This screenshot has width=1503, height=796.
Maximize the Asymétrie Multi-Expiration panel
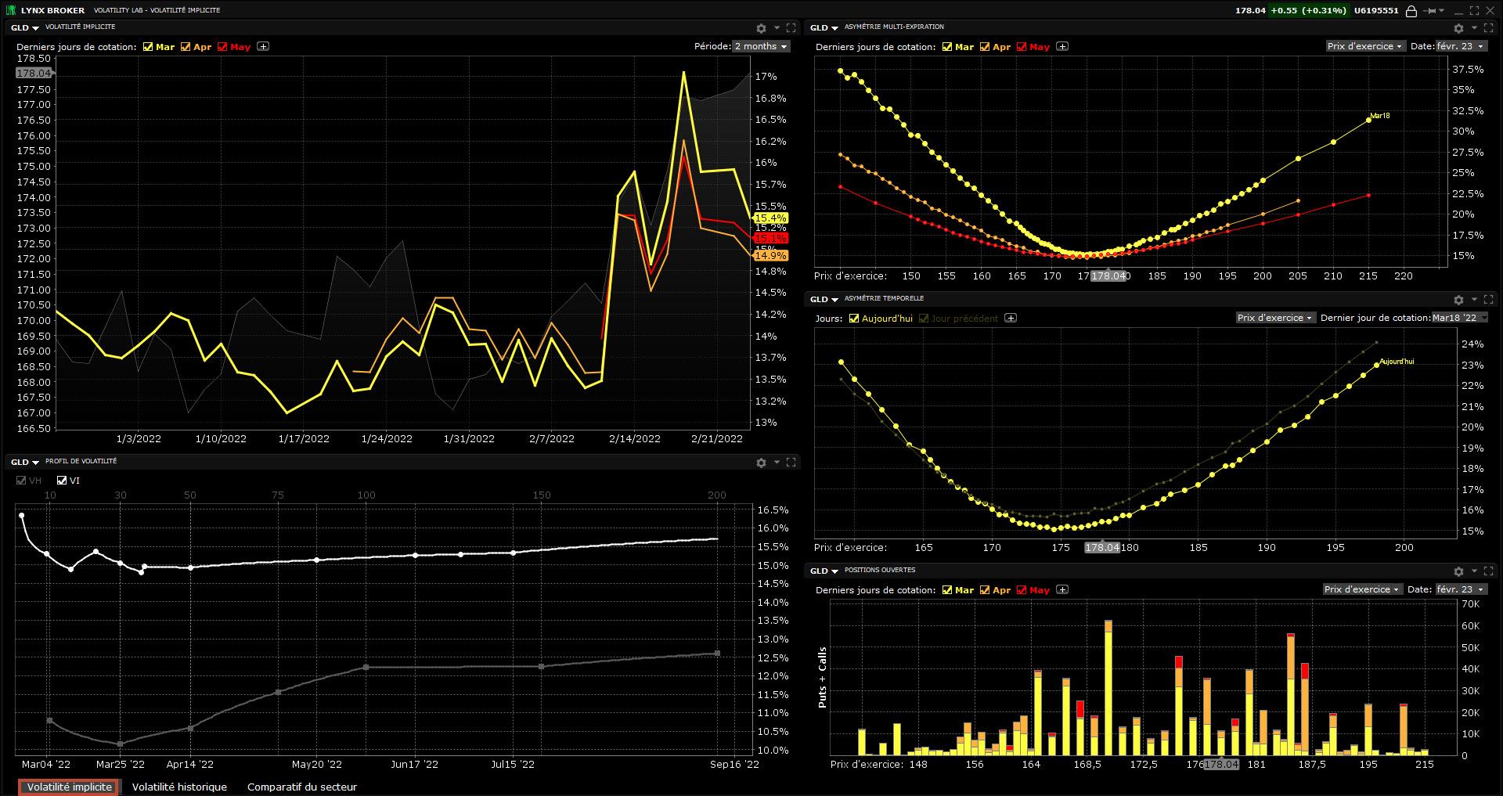point(1488,27)
